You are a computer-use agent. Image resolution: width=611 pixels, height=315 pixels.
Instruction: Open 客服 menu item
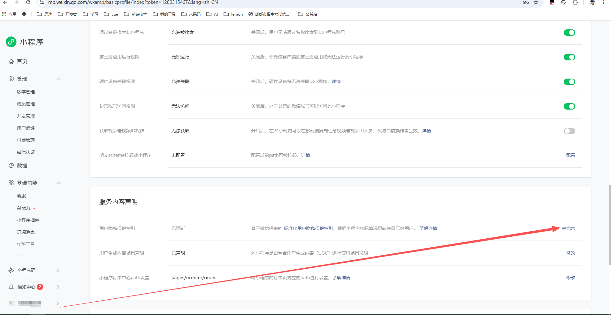coord(21,196)
